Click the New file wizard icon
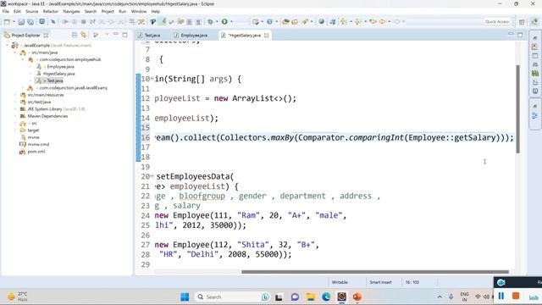The image size is (542, 305). pos(7,21)
